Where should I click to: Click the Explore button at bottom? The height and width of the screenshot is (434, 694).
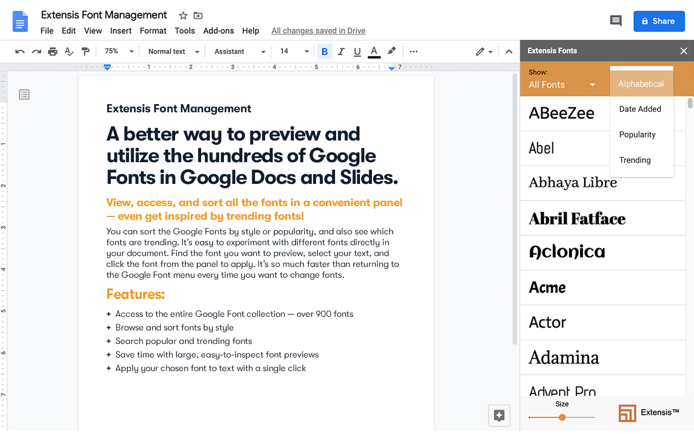click(499, 416)
